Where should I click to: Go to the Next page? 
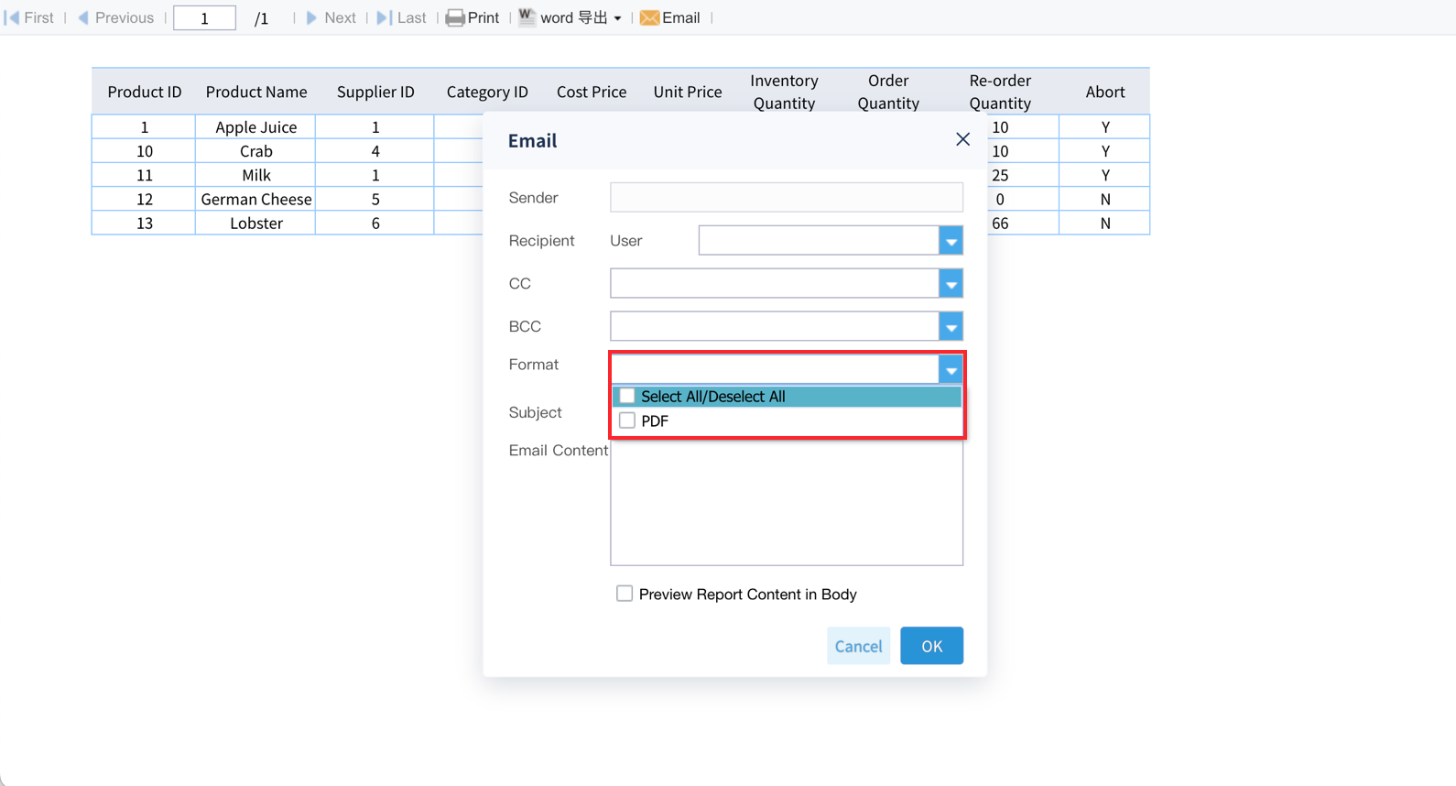coord(331,17)
